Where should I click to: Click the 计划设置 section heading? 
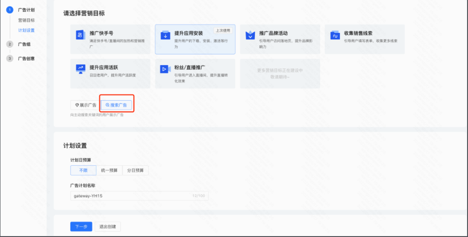pyautogui.click(x=75, y=146)
